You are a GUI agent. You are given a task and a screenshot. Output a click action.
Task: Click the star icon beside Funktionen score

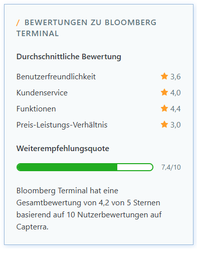164,108
